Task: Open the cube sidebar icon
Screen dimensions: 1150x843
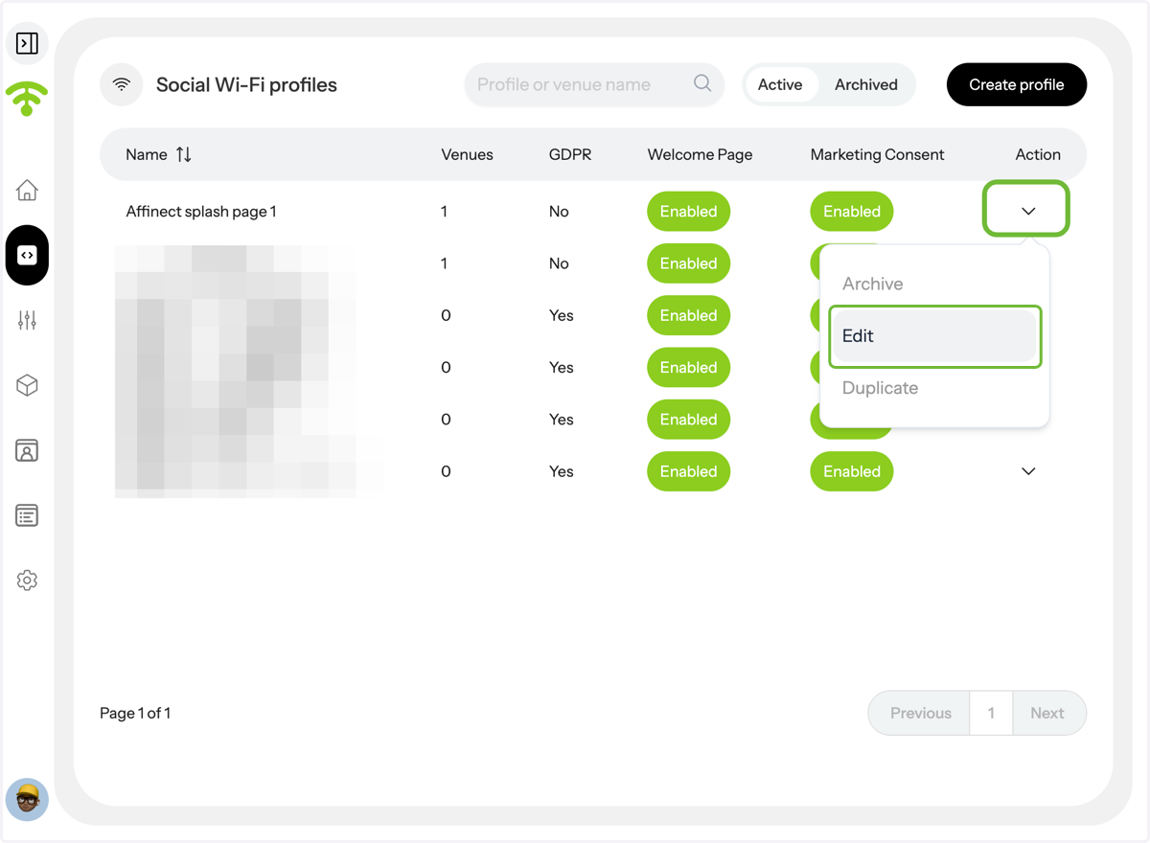Action: pyautogui.click(x=27, y=385)
